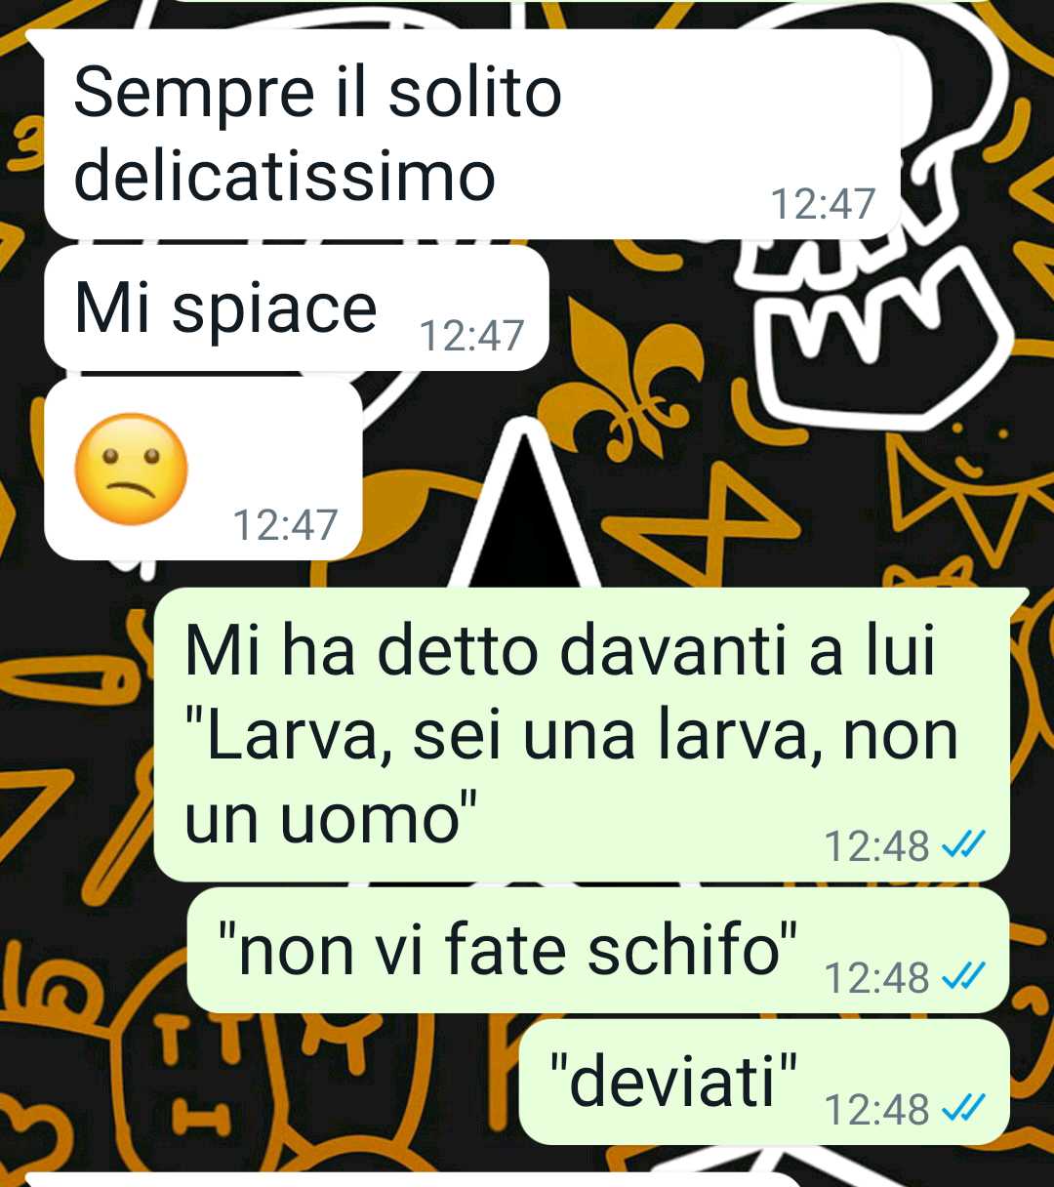Select the "deviati" message bubble
The width and height of the screenshot is (1054, 1187).
point(764,1083)
